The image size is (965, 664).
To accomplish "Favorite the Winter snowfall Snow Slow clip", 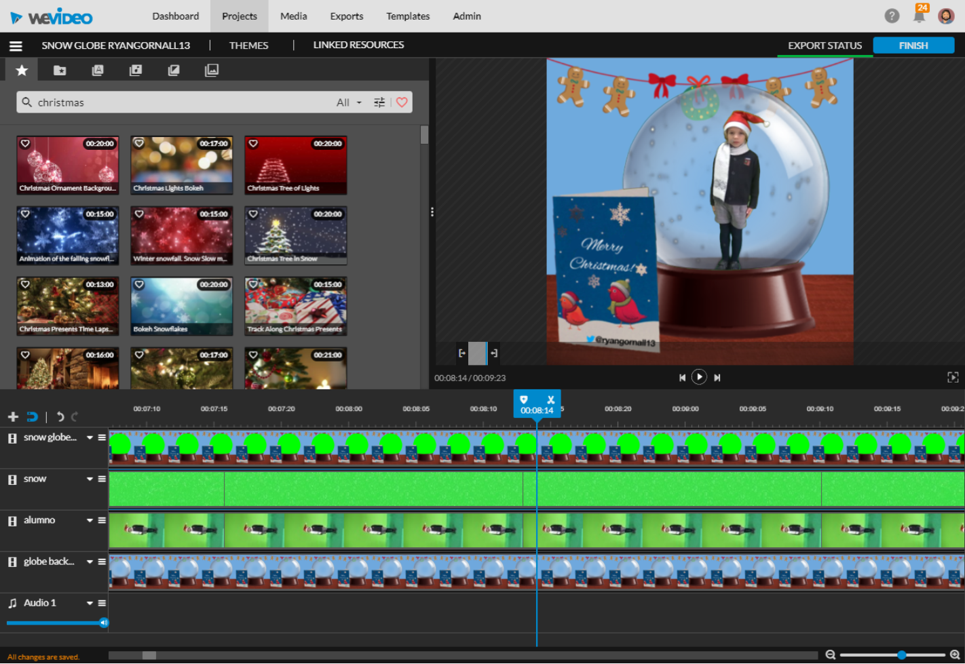I will (139, 214).
